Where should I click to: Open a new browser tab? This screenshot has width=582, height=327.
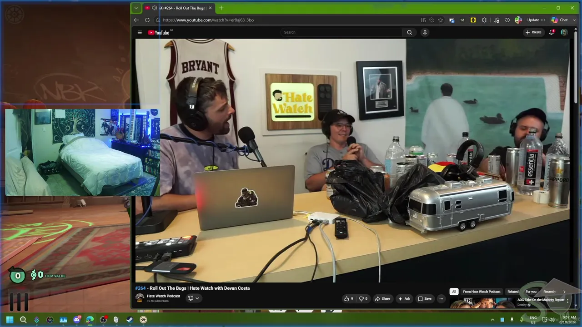point(221,8)
